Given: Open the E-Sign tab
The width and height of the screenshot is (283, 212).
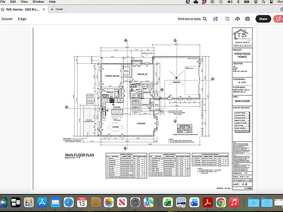Looking at the screenshot, I should (22, 19).
